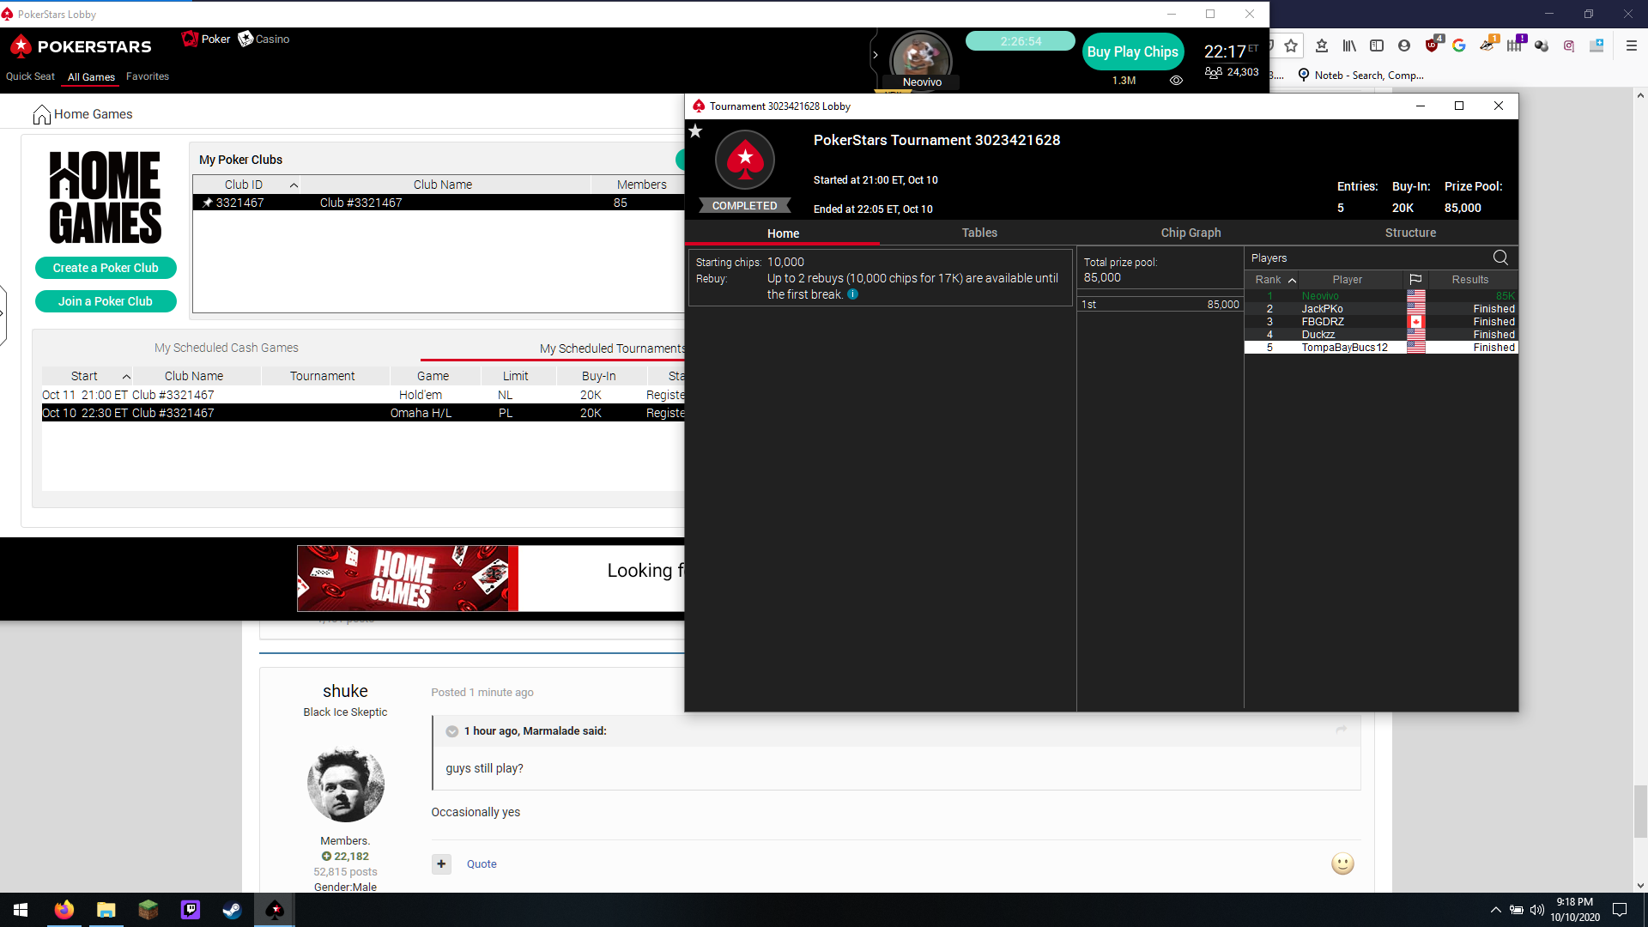
Task: Switch to the Tables tab
Action: [979, 233]
